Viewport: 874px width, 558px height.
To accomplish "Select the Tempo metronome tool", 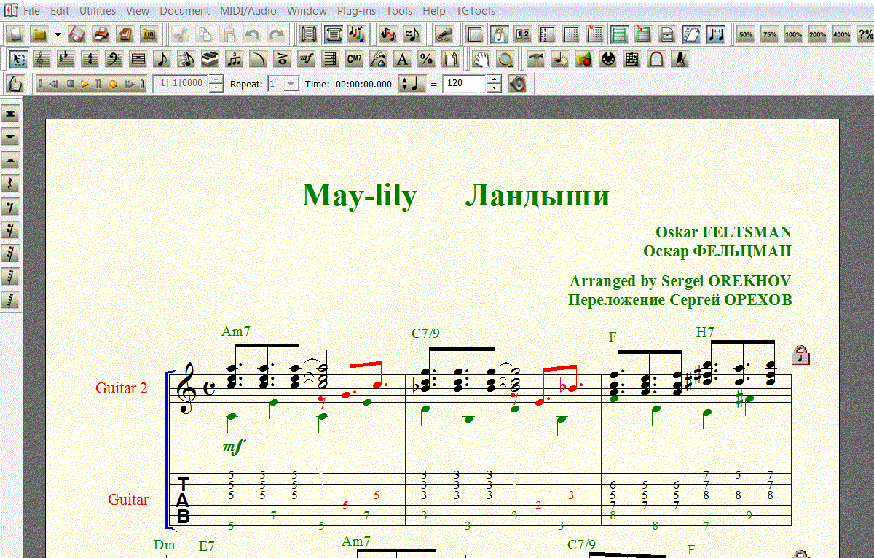I will tap(680, 59).
